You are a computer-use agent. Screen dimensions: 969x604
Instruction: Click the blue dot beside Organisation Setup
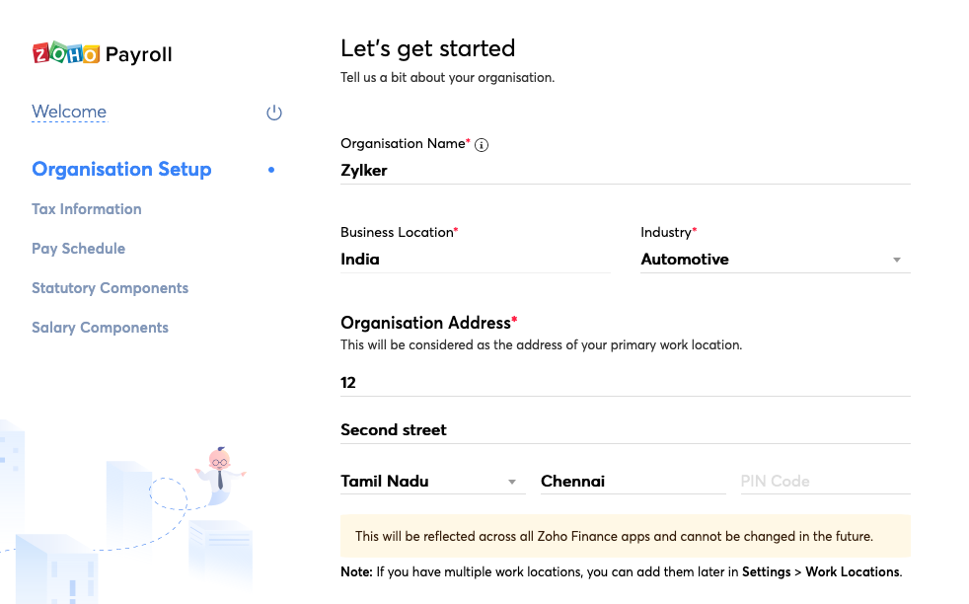click(x=271, y=170)
